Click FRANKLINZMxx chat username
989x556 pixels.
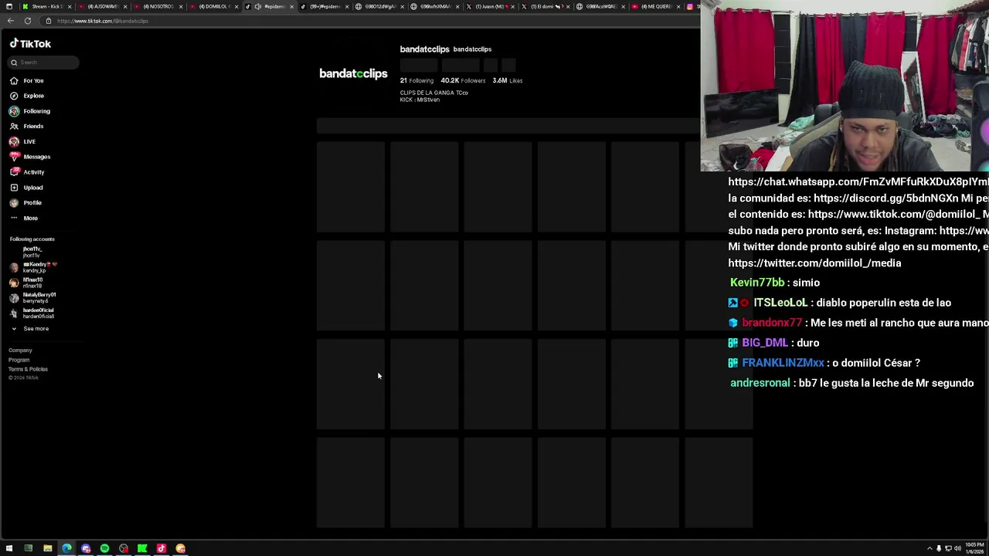[x=783, y=363]
